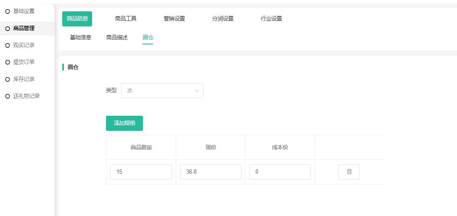The height and width of the screenshot is (216, 457).
Task: Click the circle icon beside 基础设置
Action: click(x=8, y=11)
